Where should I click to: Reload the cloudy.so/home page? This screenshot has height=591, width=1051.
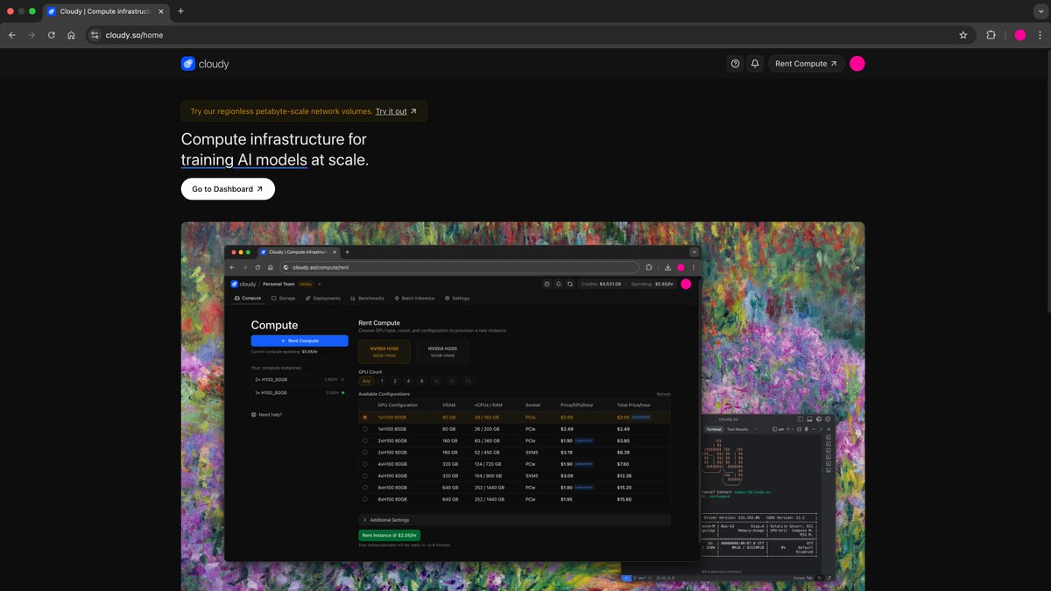point(52,35)
